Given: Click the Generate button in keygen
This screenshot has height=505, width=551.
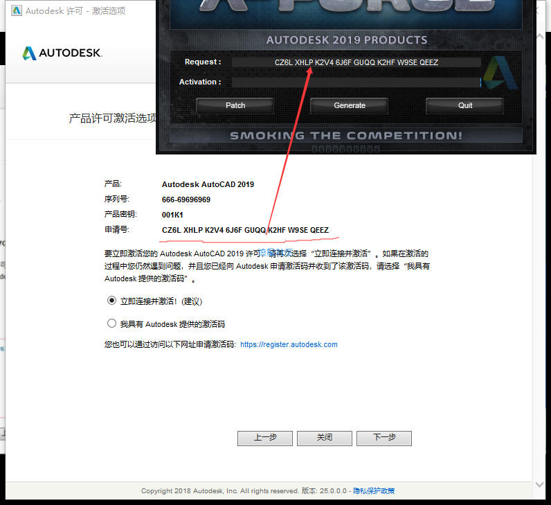Looking at the screenshot, I should 350,105.
